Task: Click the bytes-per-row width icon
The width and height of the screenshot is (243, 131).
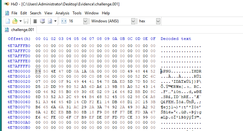Action: (64, 21)
